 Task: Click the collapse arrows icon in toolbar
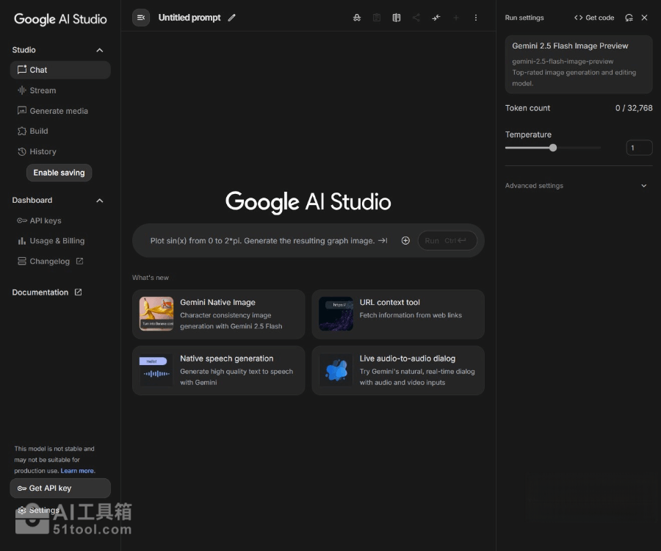436,18
